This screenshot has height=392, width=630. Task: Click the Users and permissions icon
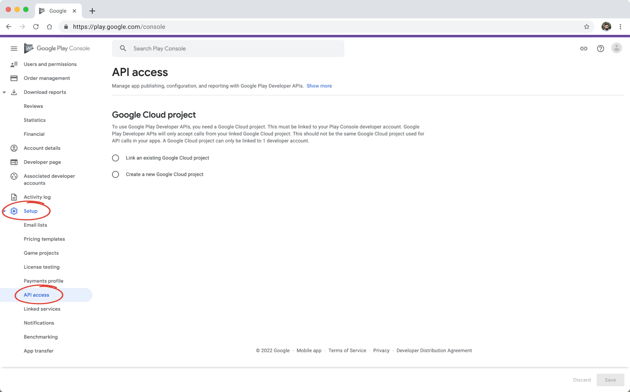[x=14, y=64]
